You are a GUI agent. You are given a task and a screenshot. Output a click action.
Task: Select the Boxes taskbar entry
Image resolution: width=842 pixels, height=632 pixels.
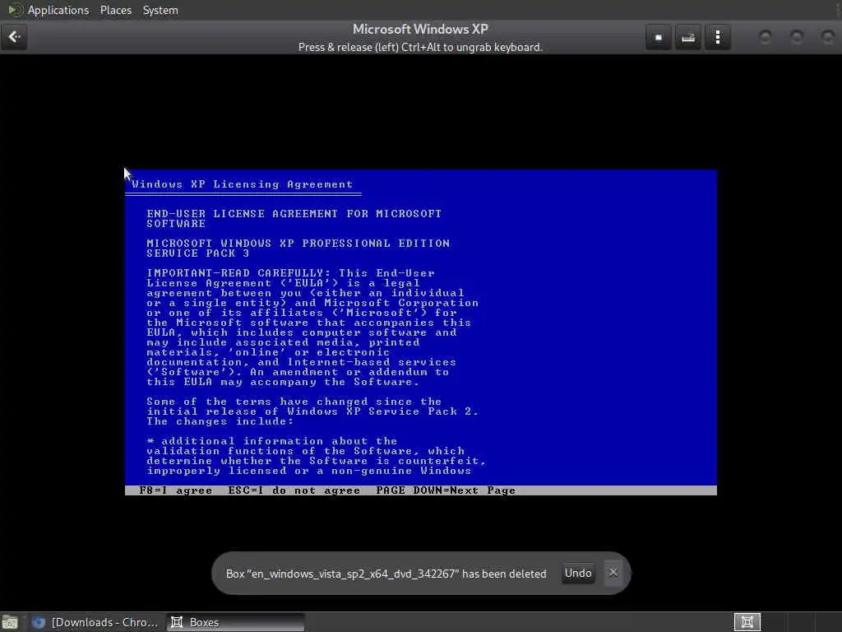[234, 622]
